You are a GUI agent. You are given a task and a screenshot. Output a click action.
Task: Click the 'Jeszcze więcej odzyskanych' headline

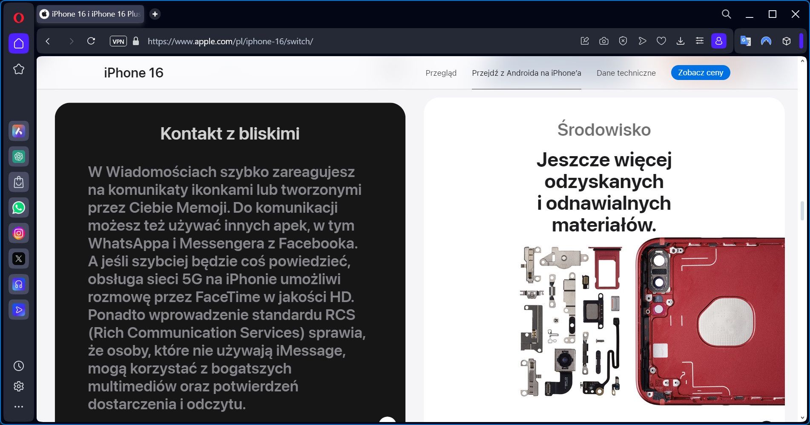tap(604, 192)
